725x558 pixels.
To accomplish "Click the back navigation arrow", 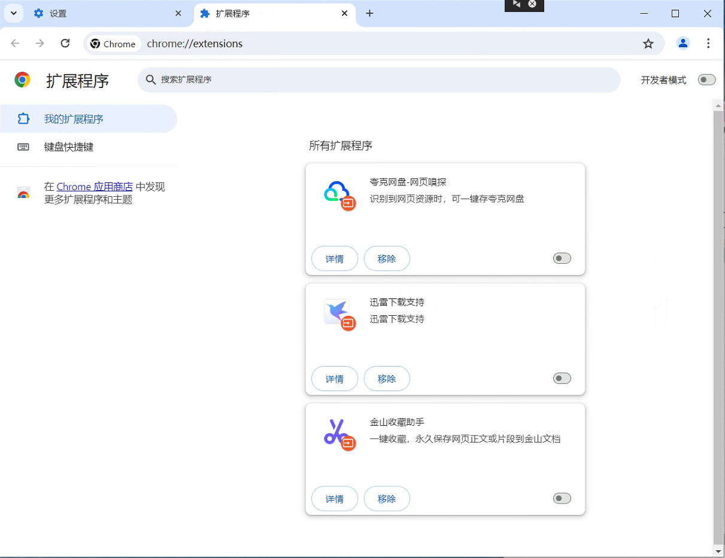I will pos(15,43).
